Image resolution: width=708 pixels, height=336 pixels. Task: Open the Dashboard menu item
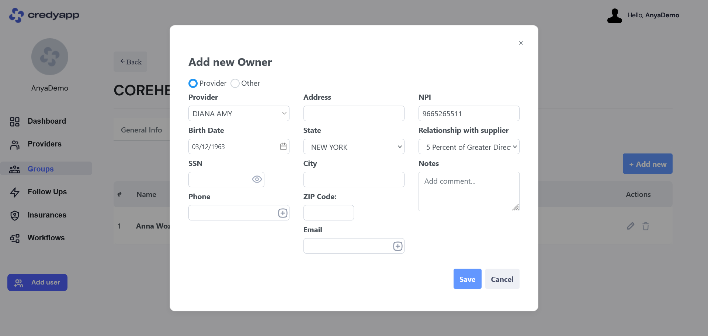click(x=46, y=121)
